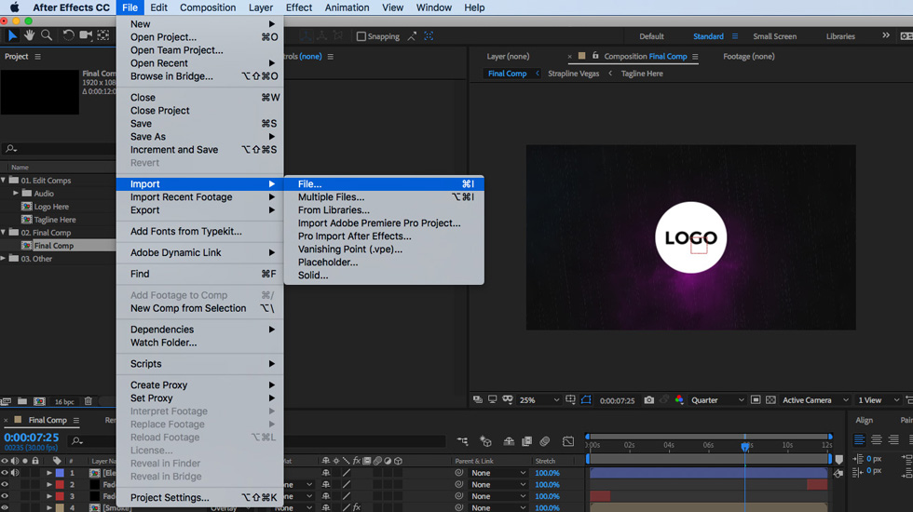The height and width of the screenshot is (512, 913).
Task: Open the 1 View layout dropdown
Action: point(878,400)
